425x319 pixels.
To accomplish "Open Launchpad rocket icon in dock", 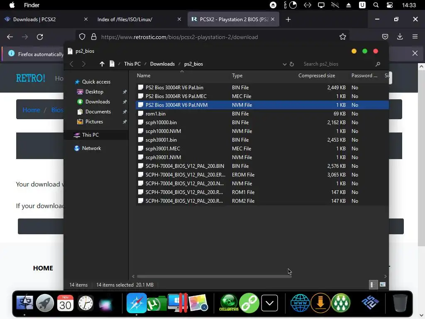I will click(45, 303).
